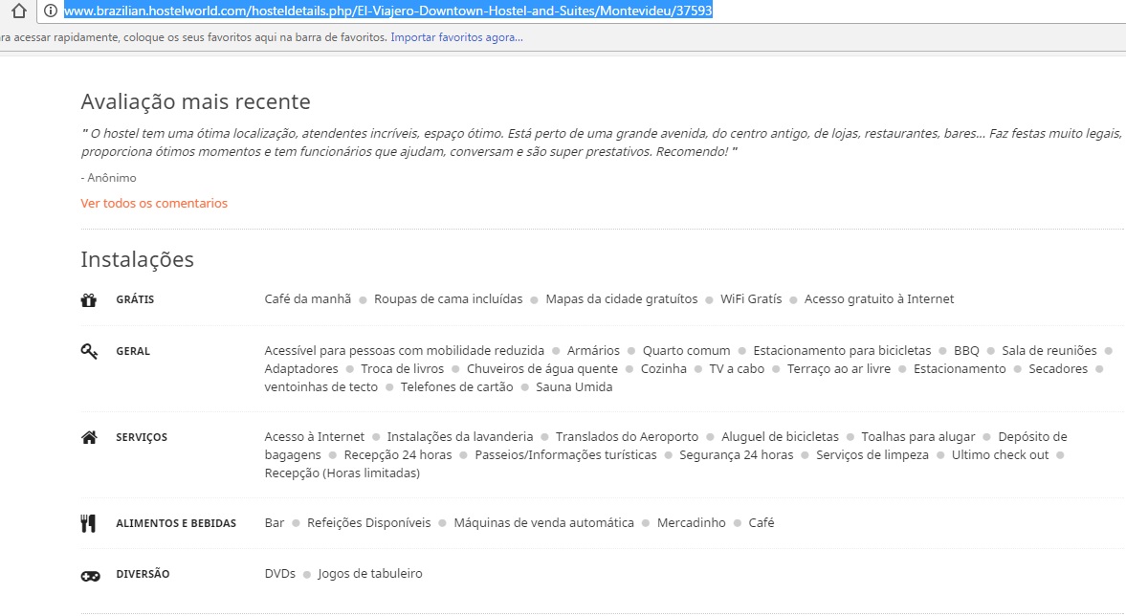Image resolution: width=1126 pixels, height=616 pixels.
Task: Click the house icon next to SERVIÇOS
Action: coord(88,437)
